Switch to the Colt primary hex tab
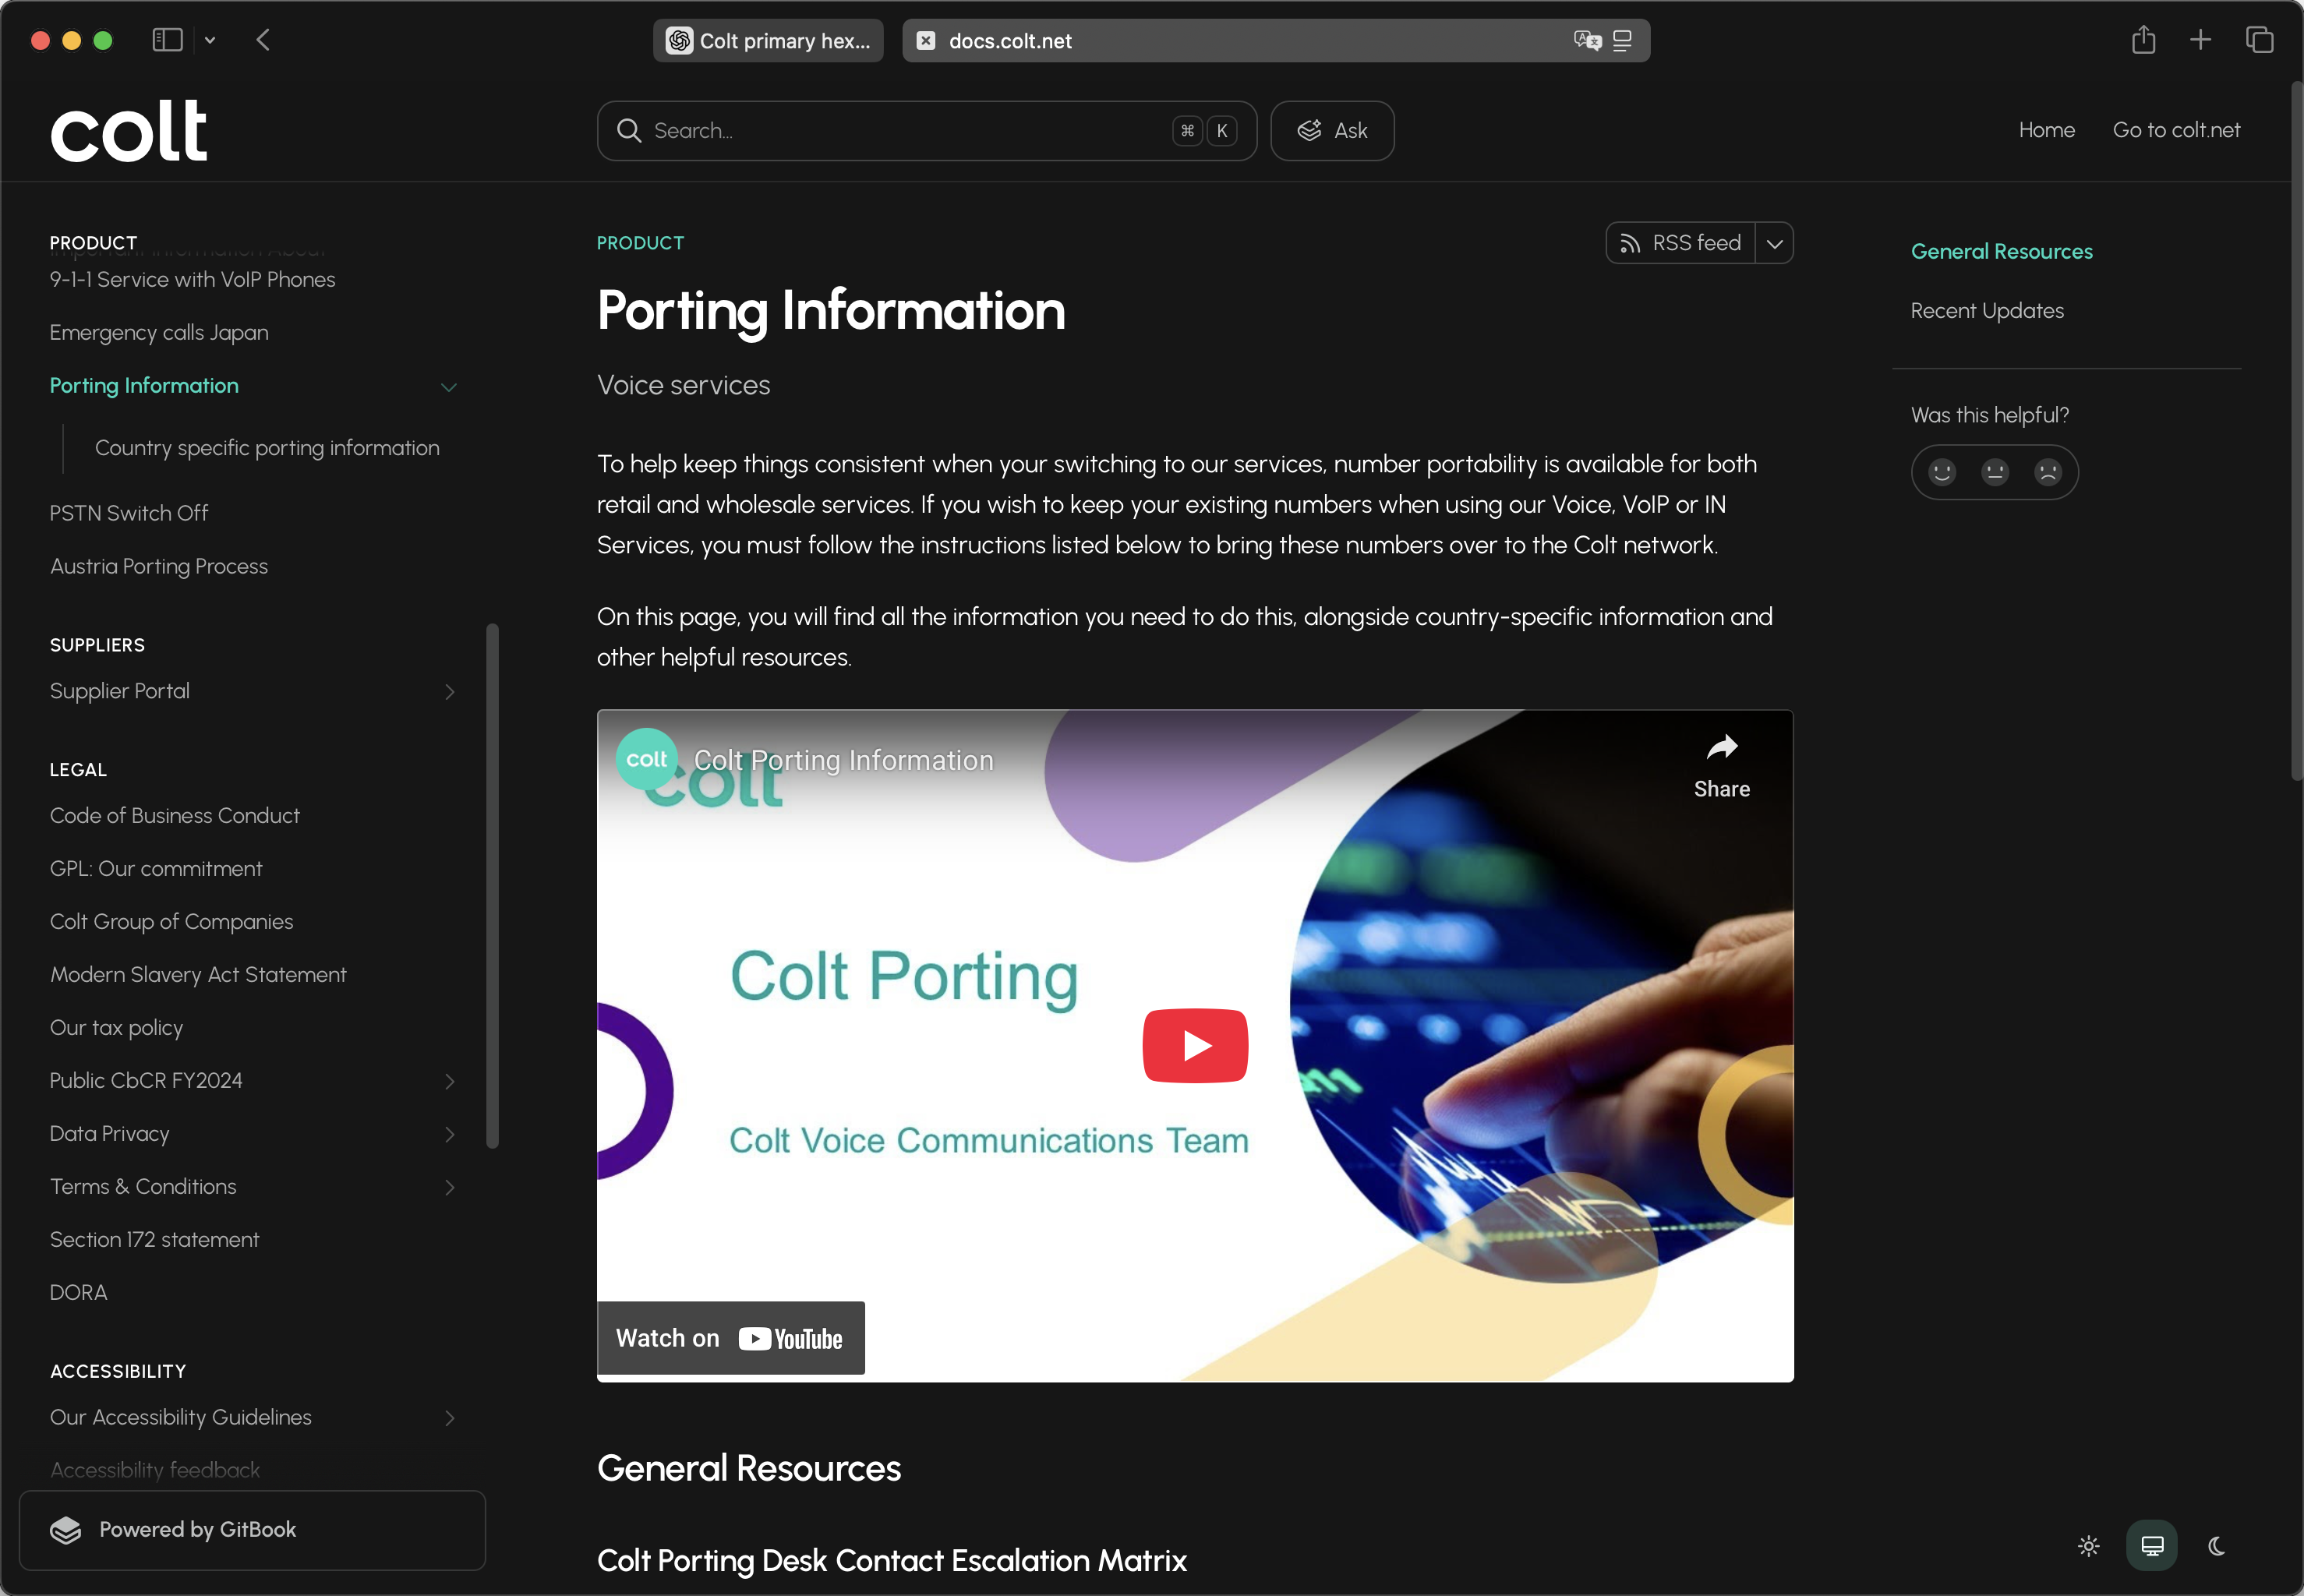The height and width of the screenshot is (1596, 2304). [768, 40]
